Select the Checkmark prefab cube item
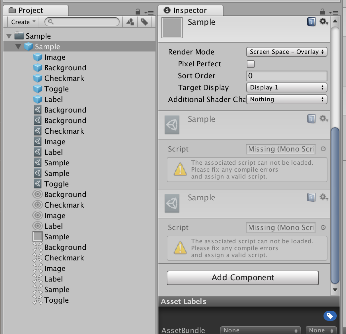The height and width of the screenshot is (334, 346). [x=59, y=78]
